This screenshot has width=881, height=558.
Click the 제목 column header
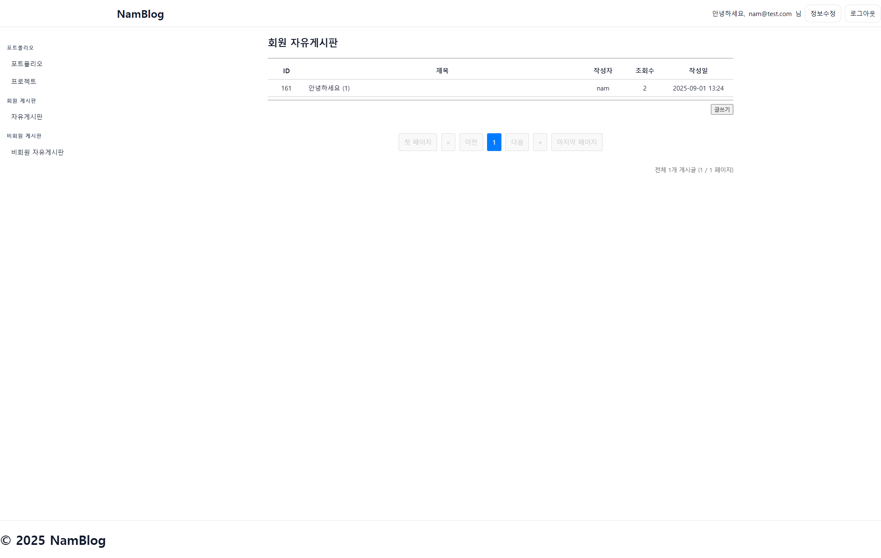(x=442, y=71)
